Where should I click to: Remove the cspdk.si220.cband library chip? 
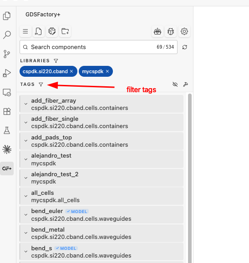point(71,71)
